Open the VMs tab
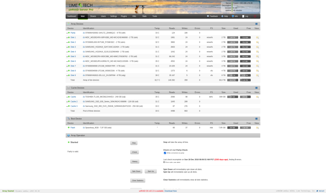The width and height of the screenshot is (326, 193). [x=134, y=16]
